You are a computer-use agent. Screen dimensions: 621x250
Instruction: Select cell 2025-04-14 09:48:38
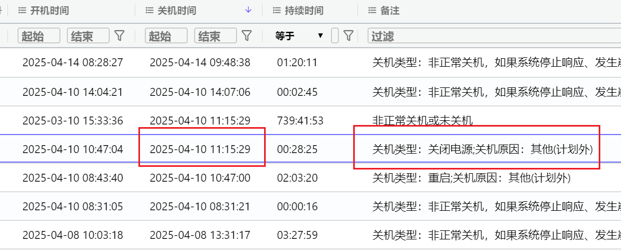200,63
